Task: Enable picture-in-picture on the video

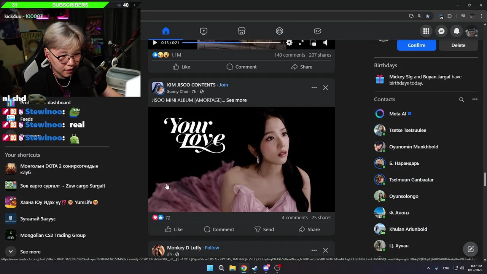Action: (x=313, y=43)
